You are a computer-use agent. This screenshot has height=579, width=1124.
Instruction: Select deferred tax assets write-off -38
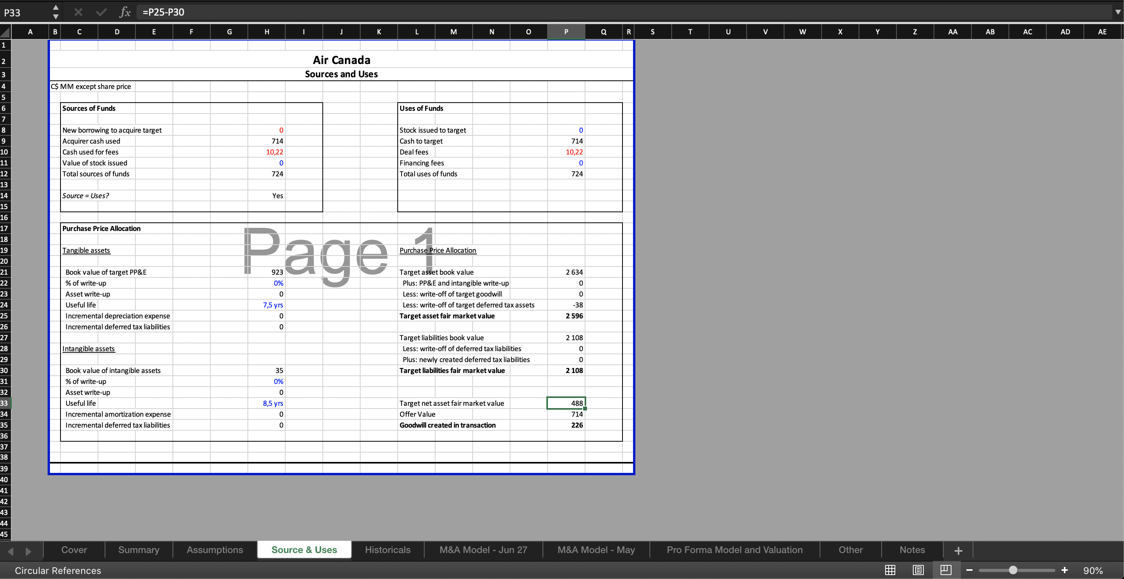point(566,305)
